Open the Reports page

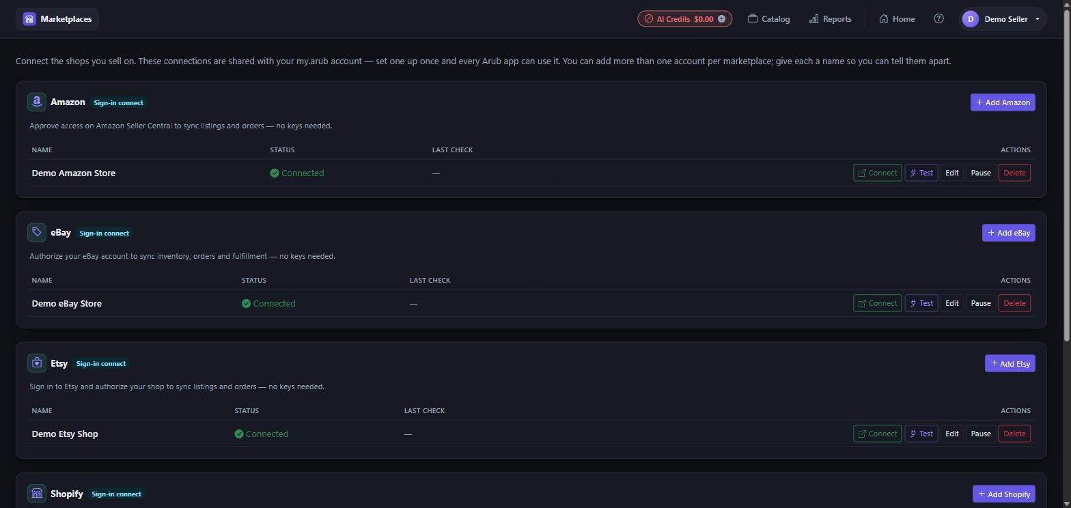pyautogui.click(x=830, y=19)
